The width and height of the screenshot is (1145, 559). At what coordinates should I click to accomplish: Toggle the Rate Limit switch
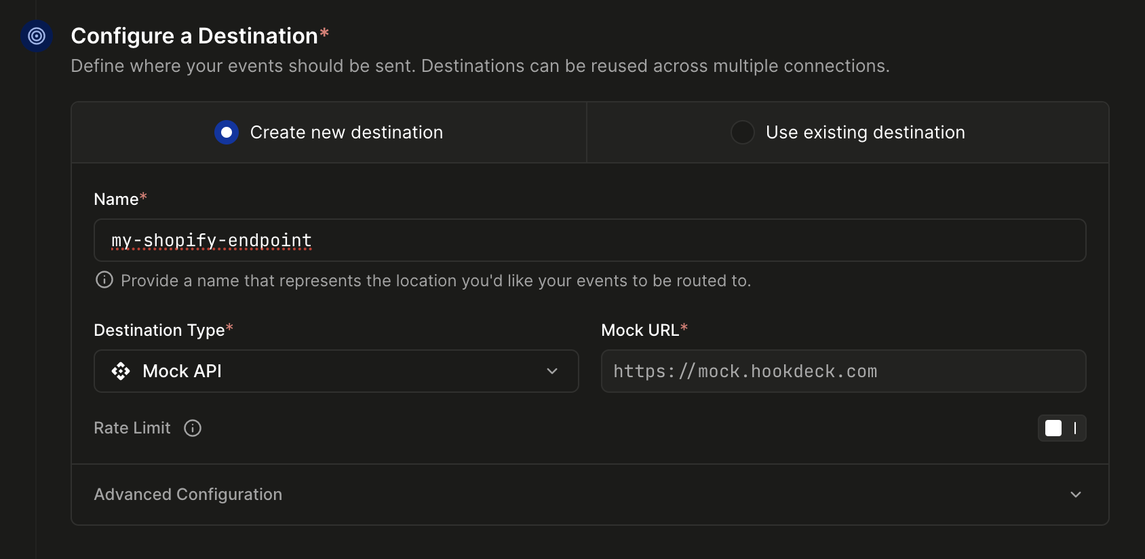click(1062, 428)
